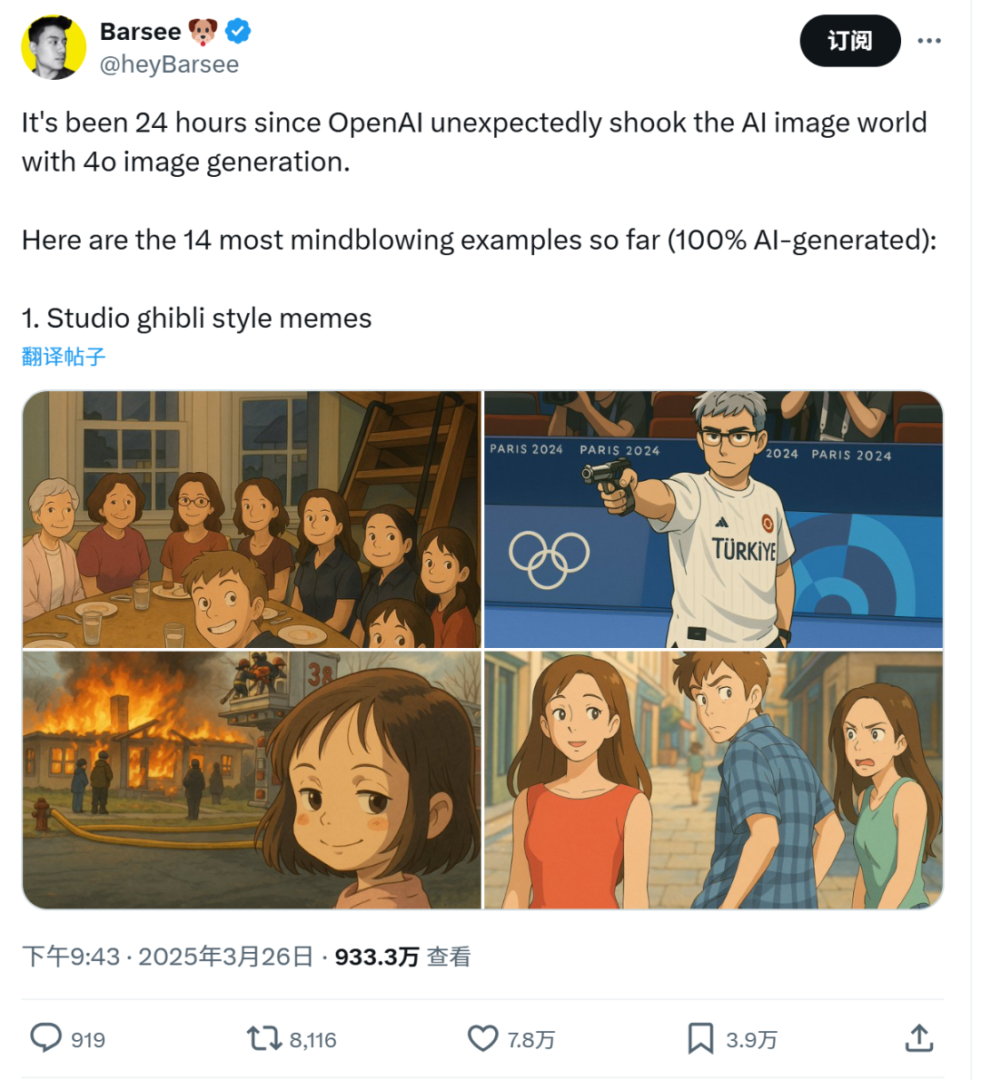Click the blue verified badge
The height and width of the screenshot is (1080, 981).
point(238,31)
